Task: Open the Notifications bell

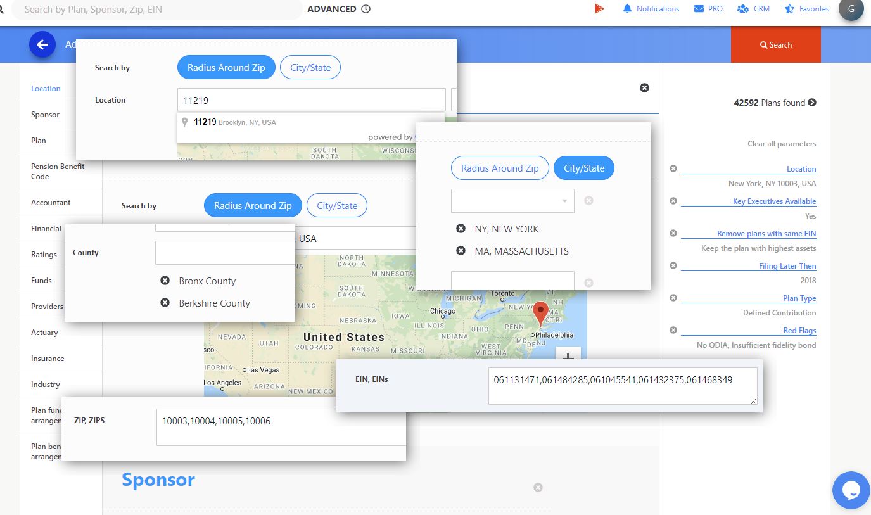Action: (627, 9)
